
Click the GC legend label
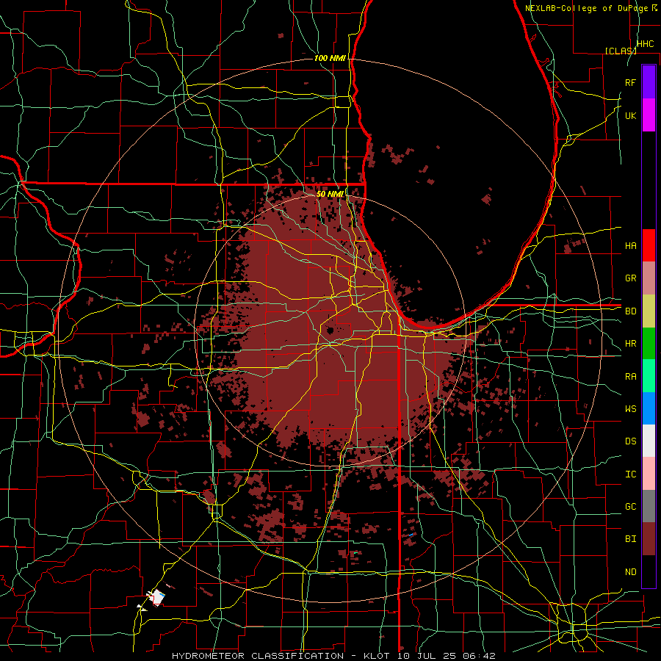pos(631,507)
